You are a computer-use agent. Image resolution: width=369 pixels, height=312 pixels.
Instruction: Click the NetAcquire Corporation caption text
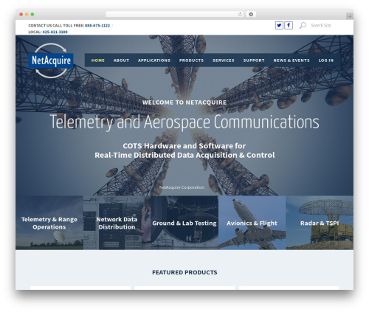[x=182, y=187]
